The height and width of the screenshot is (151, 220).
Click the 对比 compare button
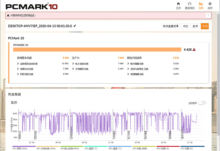pos(185,26)
